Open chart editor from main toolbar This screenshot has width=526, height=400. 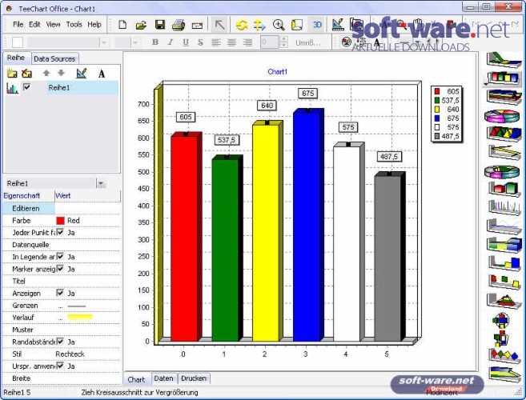tap(338, 25)
